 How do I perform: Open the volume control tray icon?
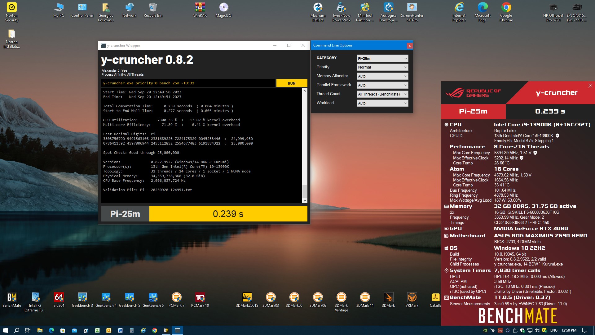[x=537, y=330]
